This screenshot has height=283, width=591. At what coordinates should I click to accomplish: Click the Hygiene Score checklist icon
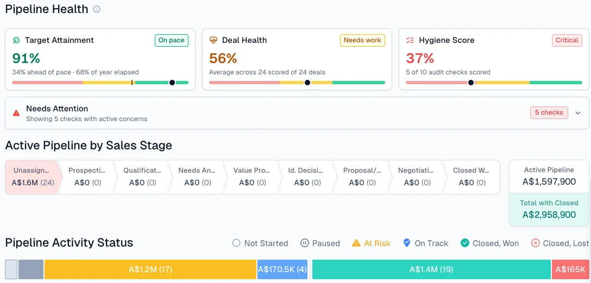pos(410,40)
